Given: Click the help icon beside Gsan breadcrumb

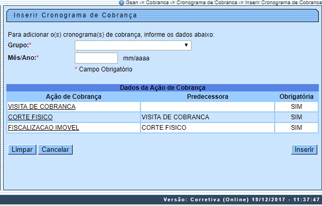Looking at the screenshot, I should pyautogui.click(x=122, y=3).
